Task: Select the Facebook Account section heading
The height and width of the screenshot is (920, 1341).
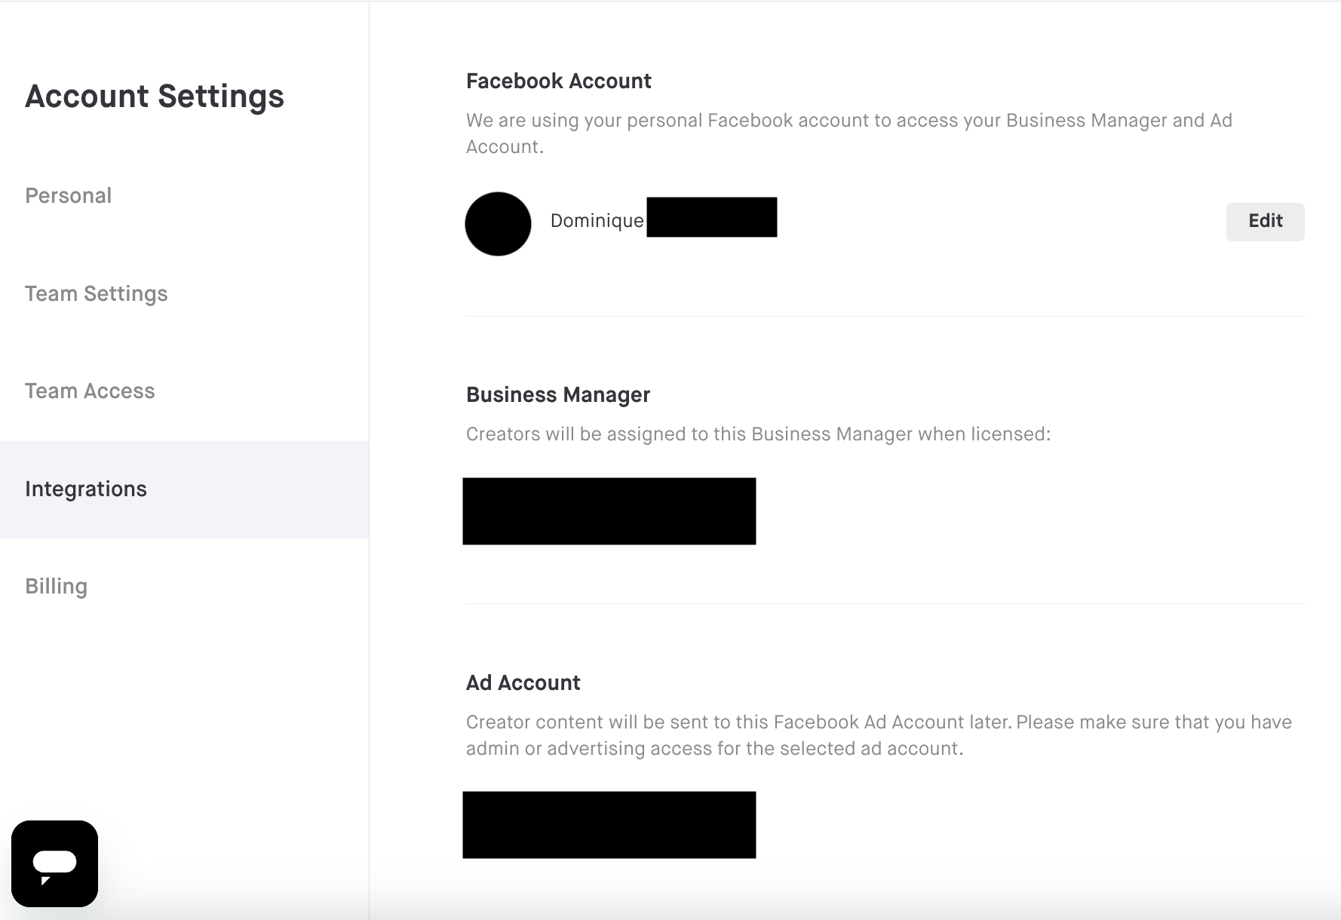Action: point(558,81)
